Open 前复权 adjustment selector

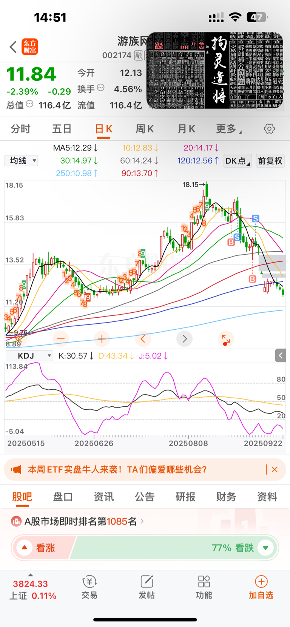pyautogui.click(x=270, y=161)
